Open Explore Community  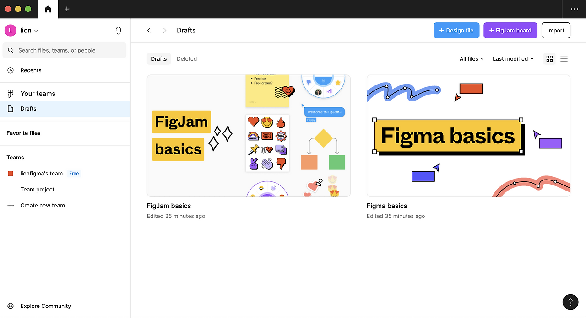tap(46, 306)
